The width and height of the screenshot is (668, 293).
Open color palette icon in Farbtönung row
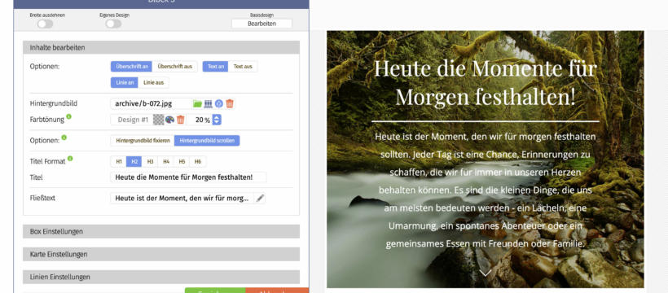click(169, 120)
